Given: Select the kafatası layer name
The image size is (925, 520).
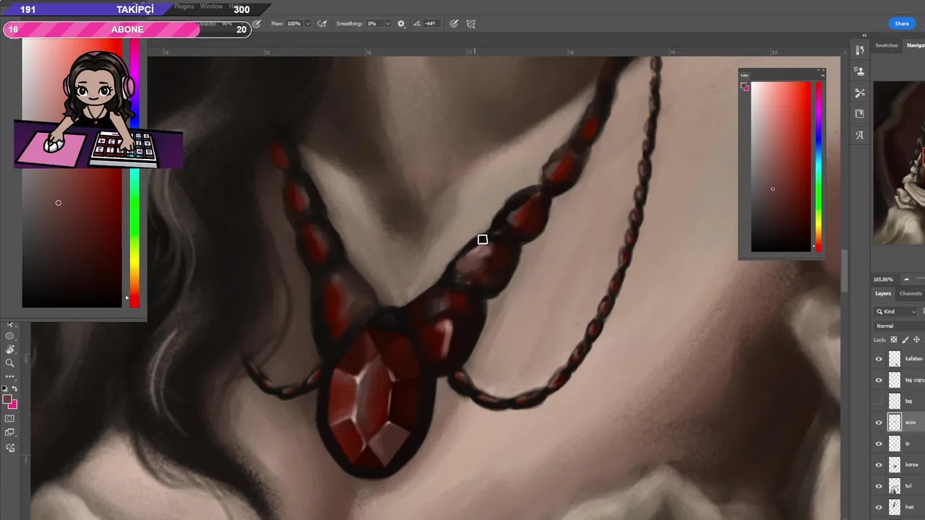Looking at the screenshot, I should tap(914, 359).
